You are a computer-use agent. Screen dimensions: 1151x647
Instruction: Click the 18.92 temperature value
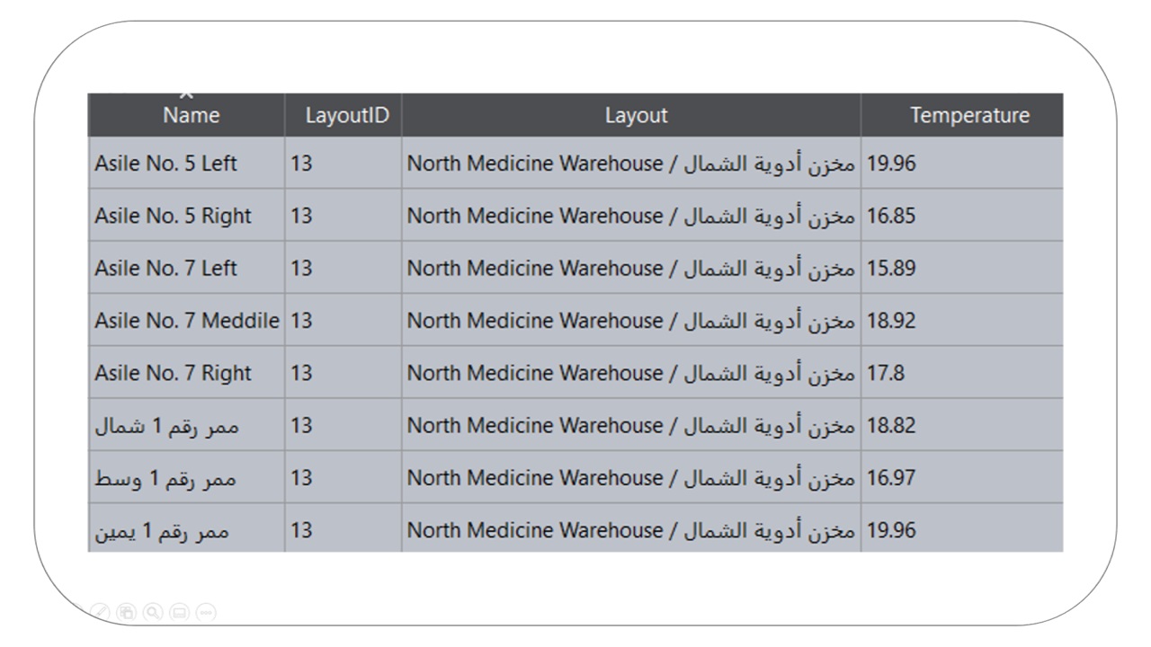click(891, 320)
